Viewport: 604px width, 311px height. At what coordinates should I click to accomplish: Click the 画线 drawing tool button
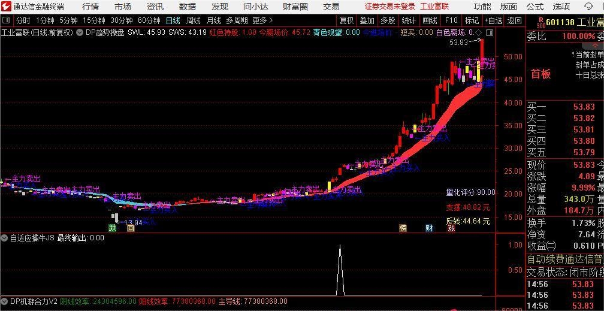tap(430, 20)
